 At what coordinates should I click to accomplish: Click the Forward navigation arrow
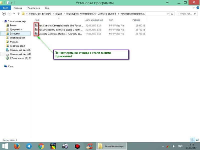pyautogui.click(x=9, y=14)
